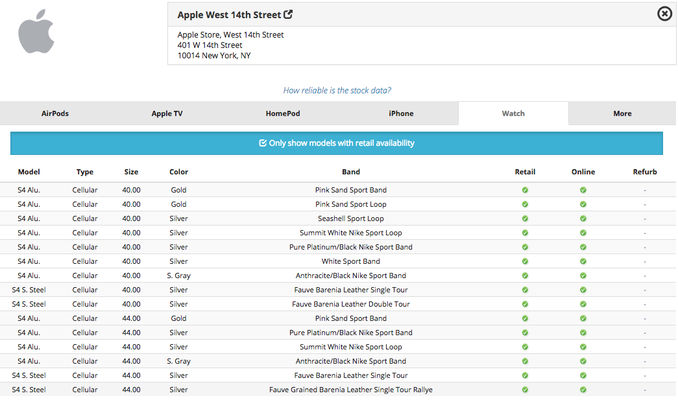Click retail check for 44mm Pink Sand Sport Band
Screen dimensions: 678x400
coord(525,318)
